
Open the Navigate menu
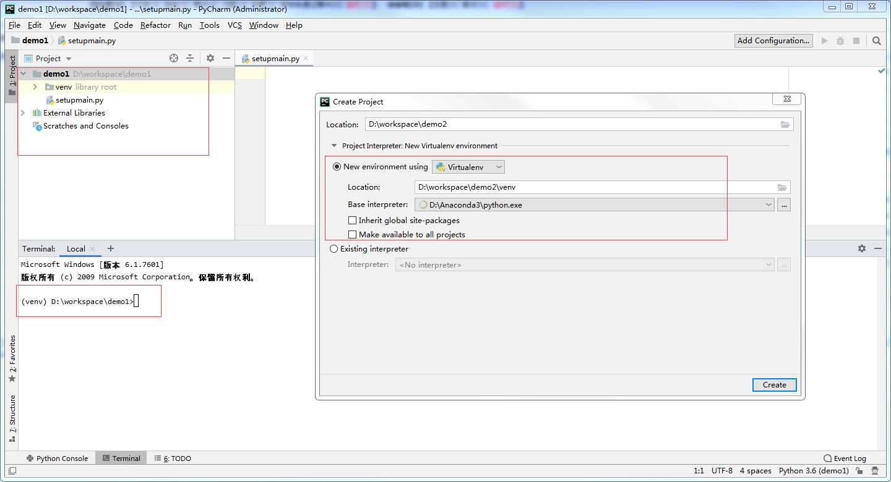[90, 25]
